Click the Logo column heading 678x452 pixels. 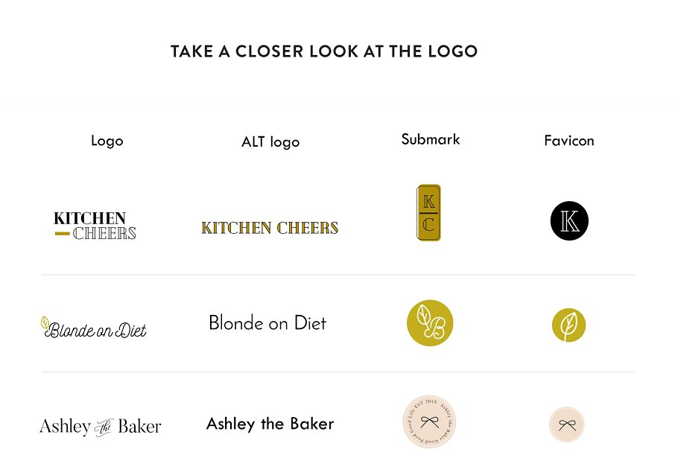click(x=107, y=141)
